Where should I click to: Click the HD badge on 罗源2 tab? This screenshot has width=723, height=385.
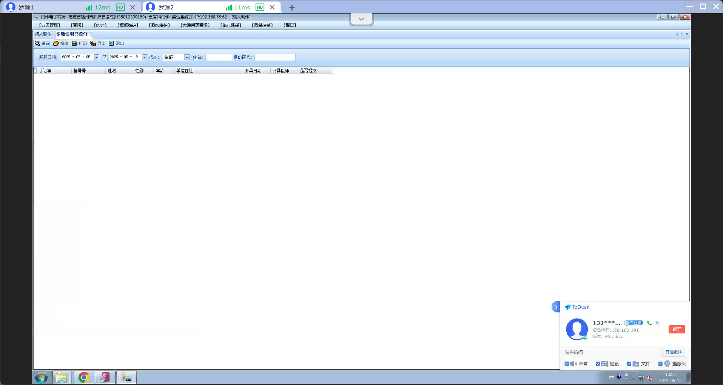tap(260, 7)
